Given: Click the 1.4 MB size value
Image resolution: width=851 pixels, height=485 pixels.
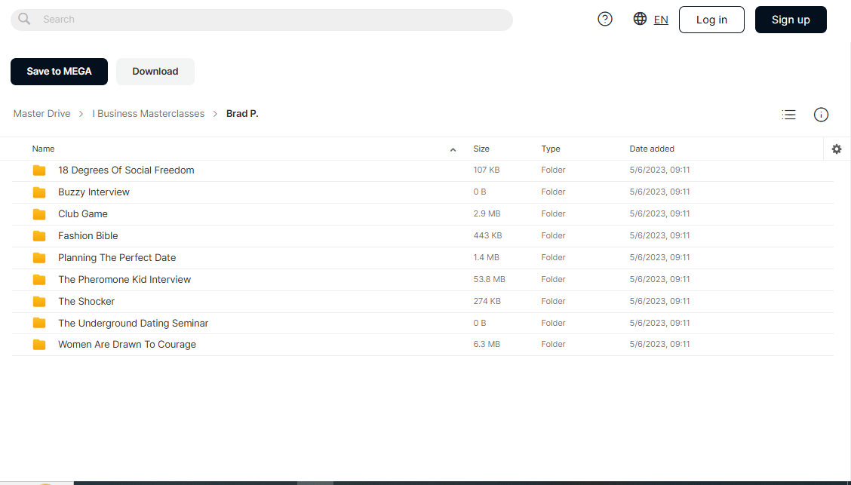Looking at the screenshot, I should (487, 257).
